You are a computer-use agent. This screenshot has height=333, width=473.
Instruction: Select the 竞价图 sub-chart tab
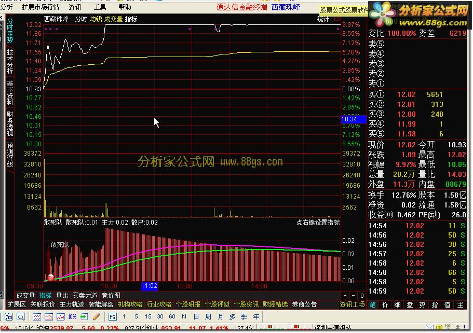[111, 296]
